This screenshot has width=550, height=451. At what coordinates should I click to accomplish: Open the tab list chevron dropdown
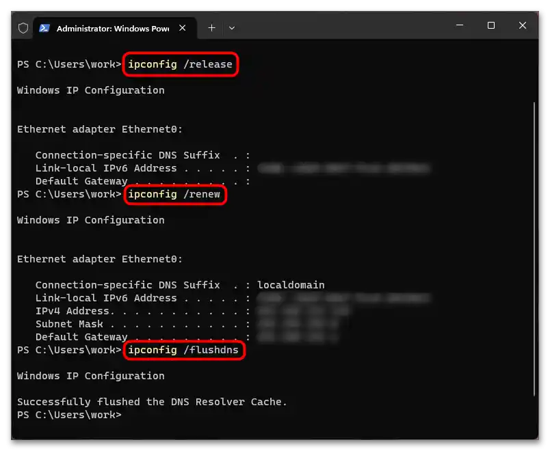tap(231, 28)
